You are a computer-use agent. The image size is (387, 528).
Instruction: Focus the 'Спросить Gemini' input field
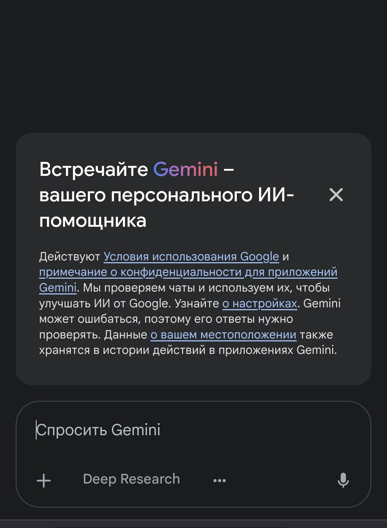coord(193,430)
